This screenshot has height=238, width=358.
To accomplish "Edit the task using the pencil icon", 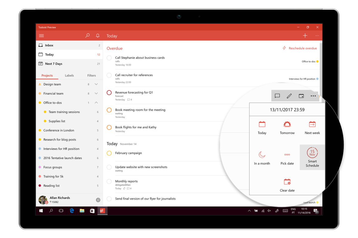I will coord(289,96).
